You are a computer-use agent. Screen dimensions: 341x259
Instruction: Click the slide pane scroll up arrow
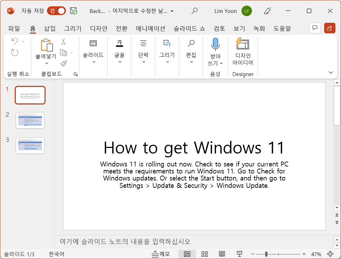[337, 83]
